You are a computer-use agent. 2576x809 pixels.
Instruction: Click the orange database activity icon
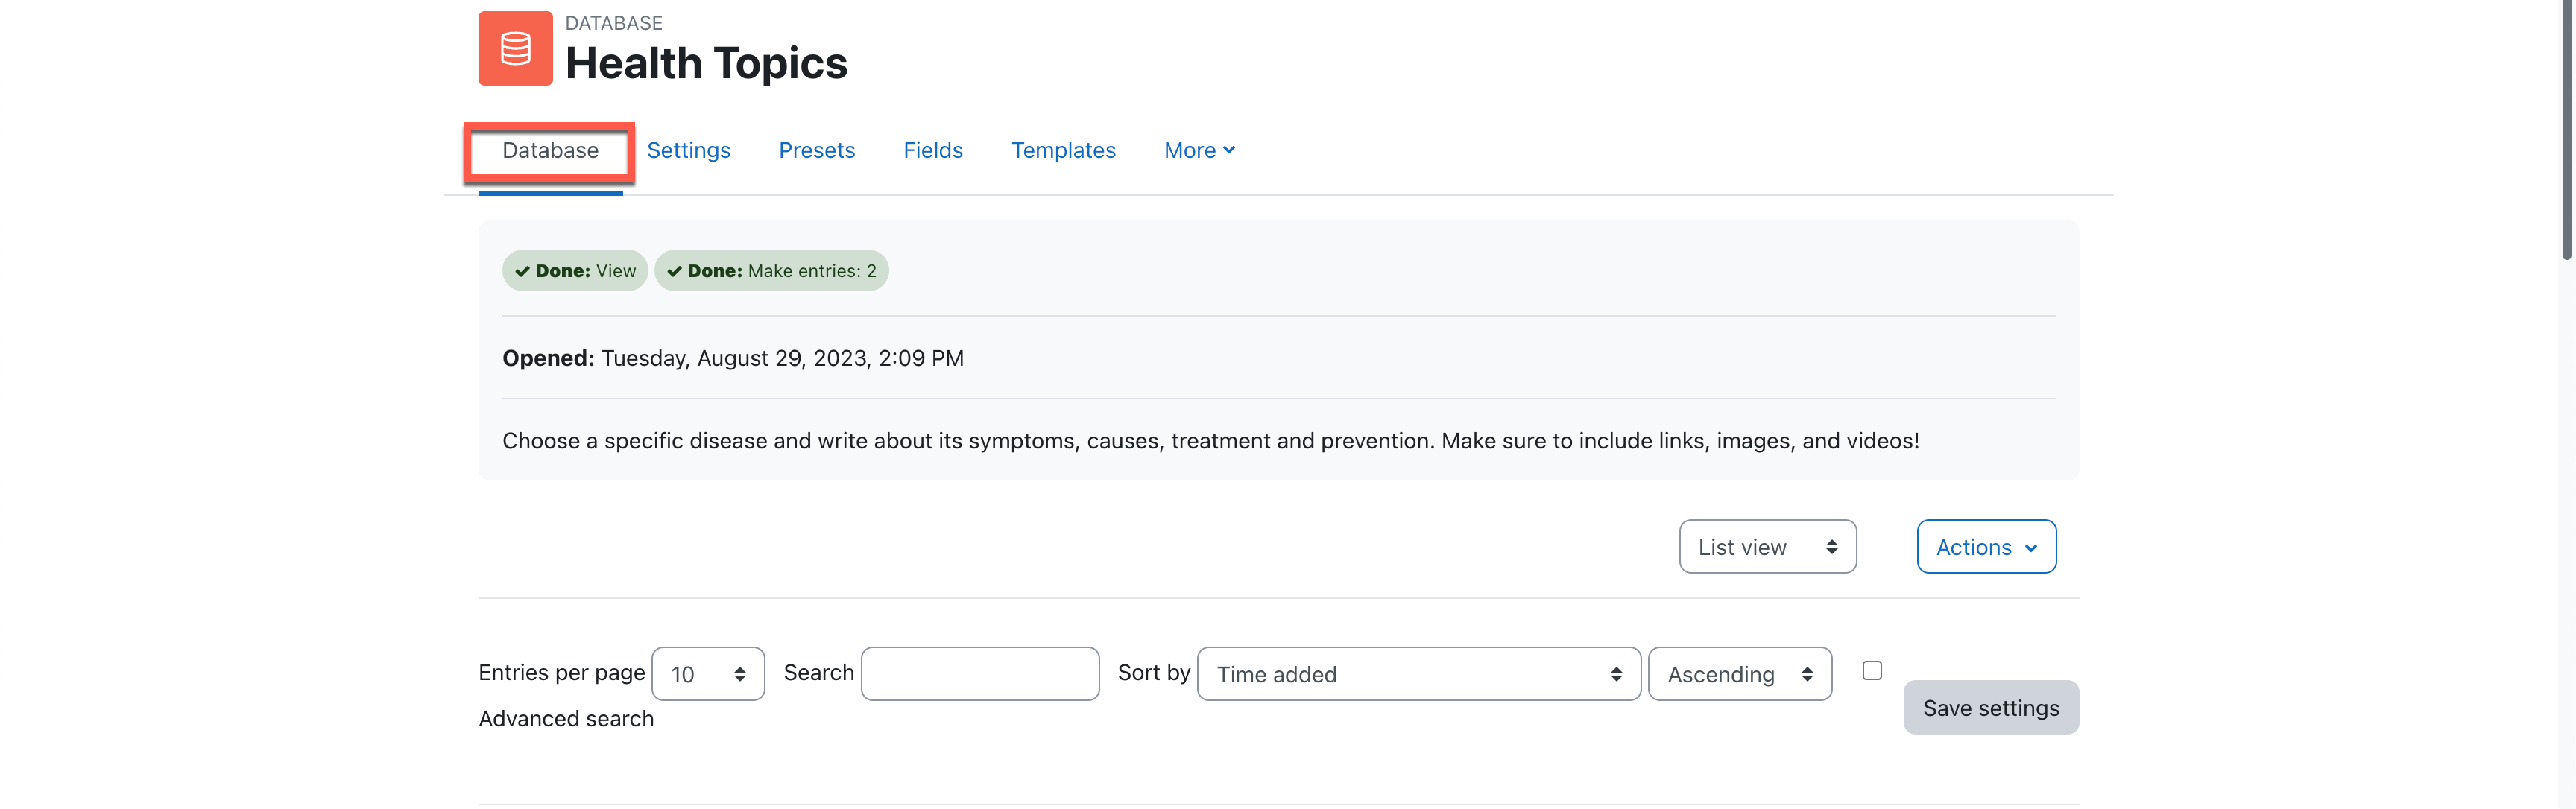pos(515,48)
